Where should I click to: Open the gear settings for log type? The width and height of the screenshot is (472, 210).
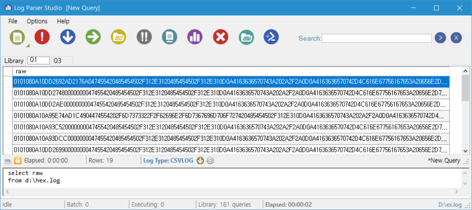210,160
